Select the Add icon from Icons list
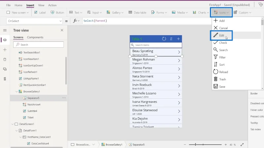The image size is (264, 148). tap(219, 21)
